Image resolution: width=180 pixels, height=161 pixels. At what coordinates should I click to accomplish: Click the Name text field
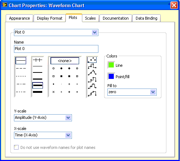coord(56,49)
